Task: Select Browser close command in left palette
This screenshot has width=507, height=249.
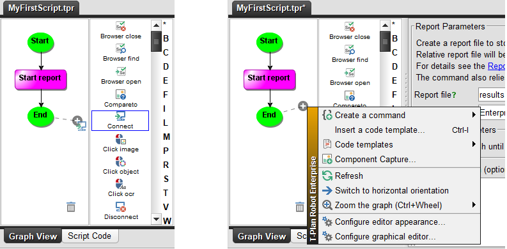Action: (x=120, y=31)
